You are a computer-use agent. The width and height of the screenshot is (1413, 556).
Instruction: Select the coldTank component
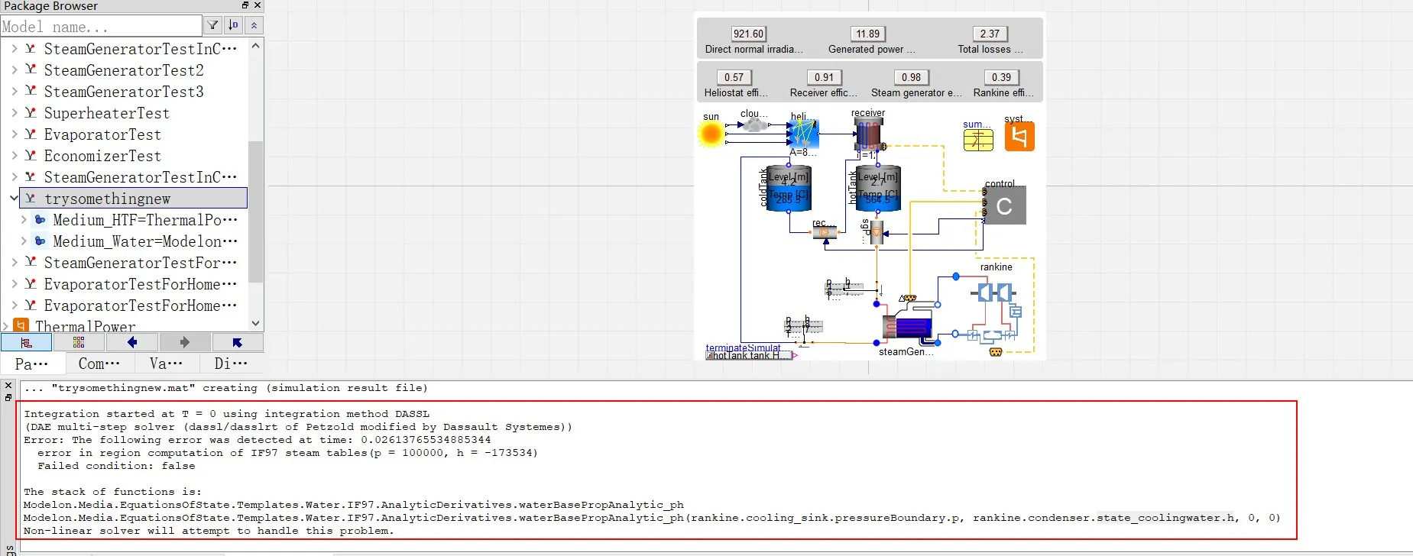788,188
